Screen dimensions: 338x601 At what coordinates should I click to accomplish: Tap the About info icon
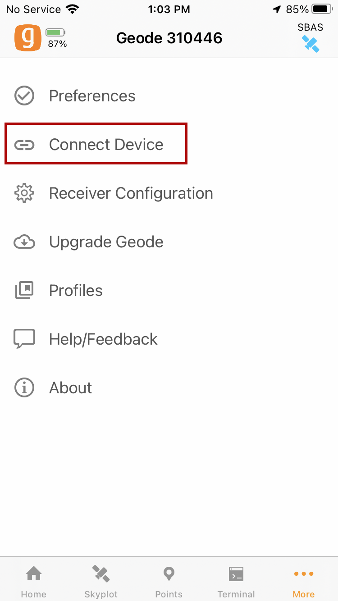(x=24, y=388)
